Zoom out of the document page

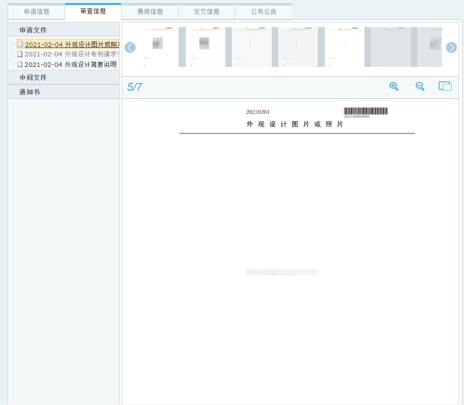coord(420,86)
